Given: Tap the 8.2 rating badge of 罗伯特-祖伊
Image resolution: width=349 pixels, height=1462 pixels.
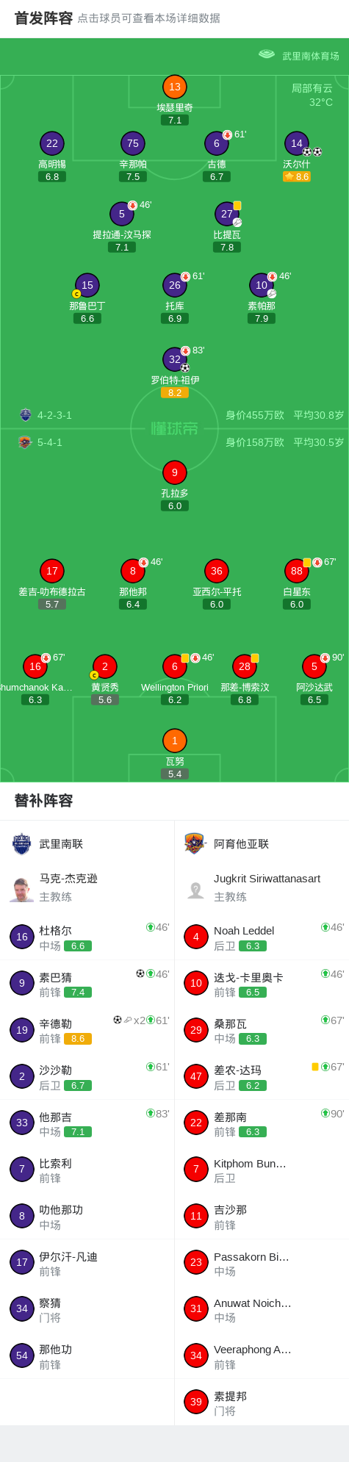Looking at the screenshot, I should (x=175, y=393).
